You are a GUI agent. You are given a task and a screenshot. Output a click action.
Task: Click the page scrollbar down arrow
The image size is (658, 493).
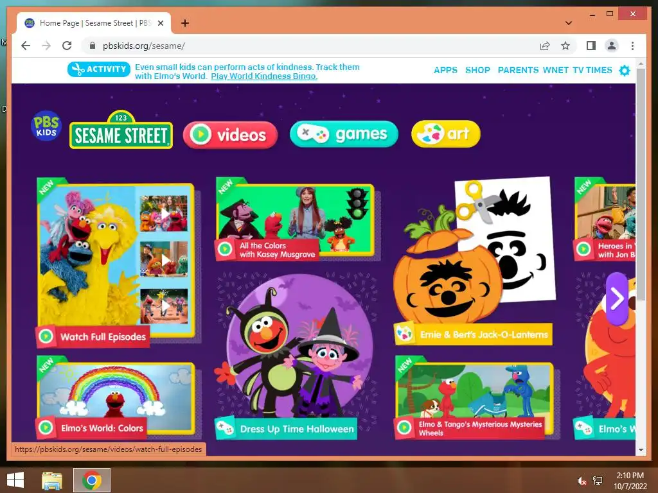tap(641, 450)
